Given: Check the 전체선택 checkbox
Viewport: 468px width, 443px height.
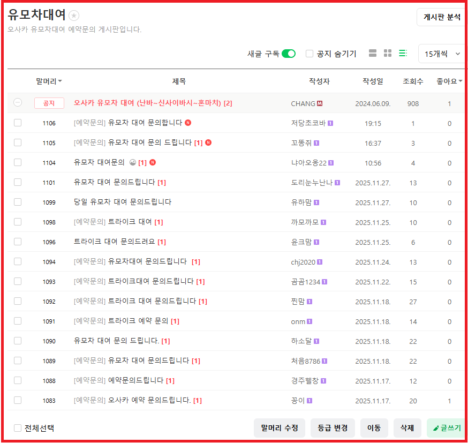Looking at the screenshot, I should 18,428.
